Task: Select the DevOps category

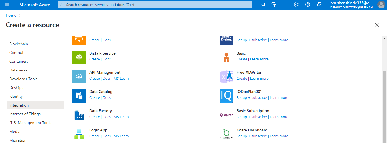Action: (16, 88)
